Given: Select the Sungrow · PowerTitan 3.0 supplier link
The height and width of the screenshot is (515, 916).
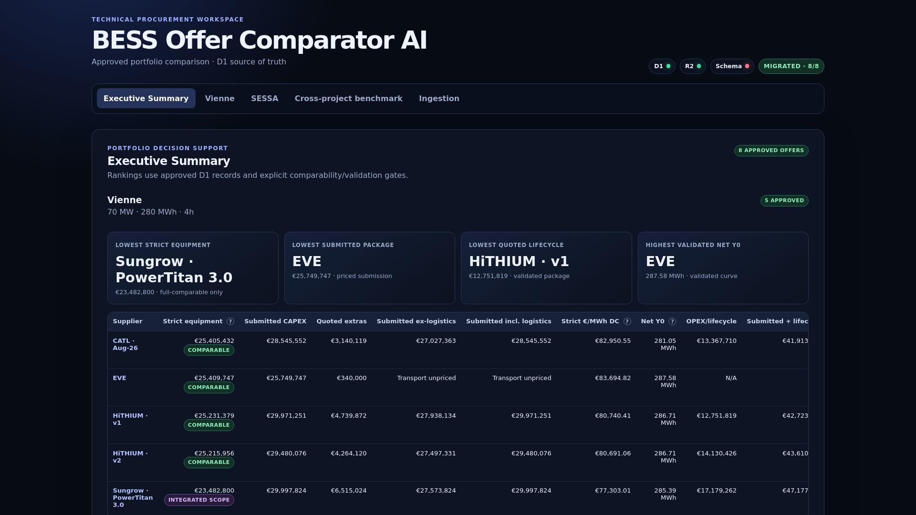Looking at the screenshot, I should pos(133,498).
